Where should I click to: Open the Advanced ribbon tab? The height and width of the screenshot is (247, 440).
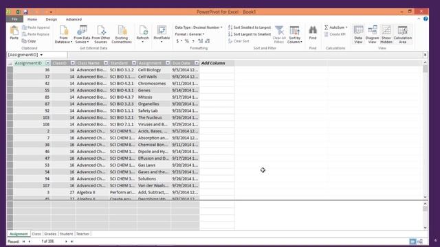point(74,19)
